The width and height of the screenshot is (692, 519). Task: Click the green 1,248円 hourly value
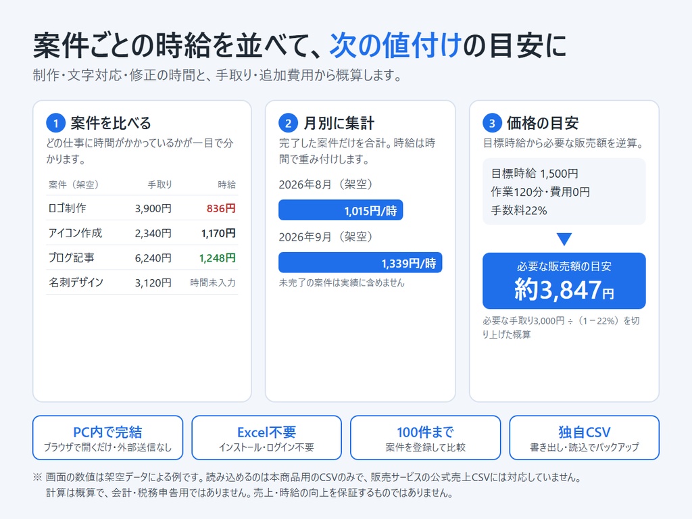coord(217,257)
